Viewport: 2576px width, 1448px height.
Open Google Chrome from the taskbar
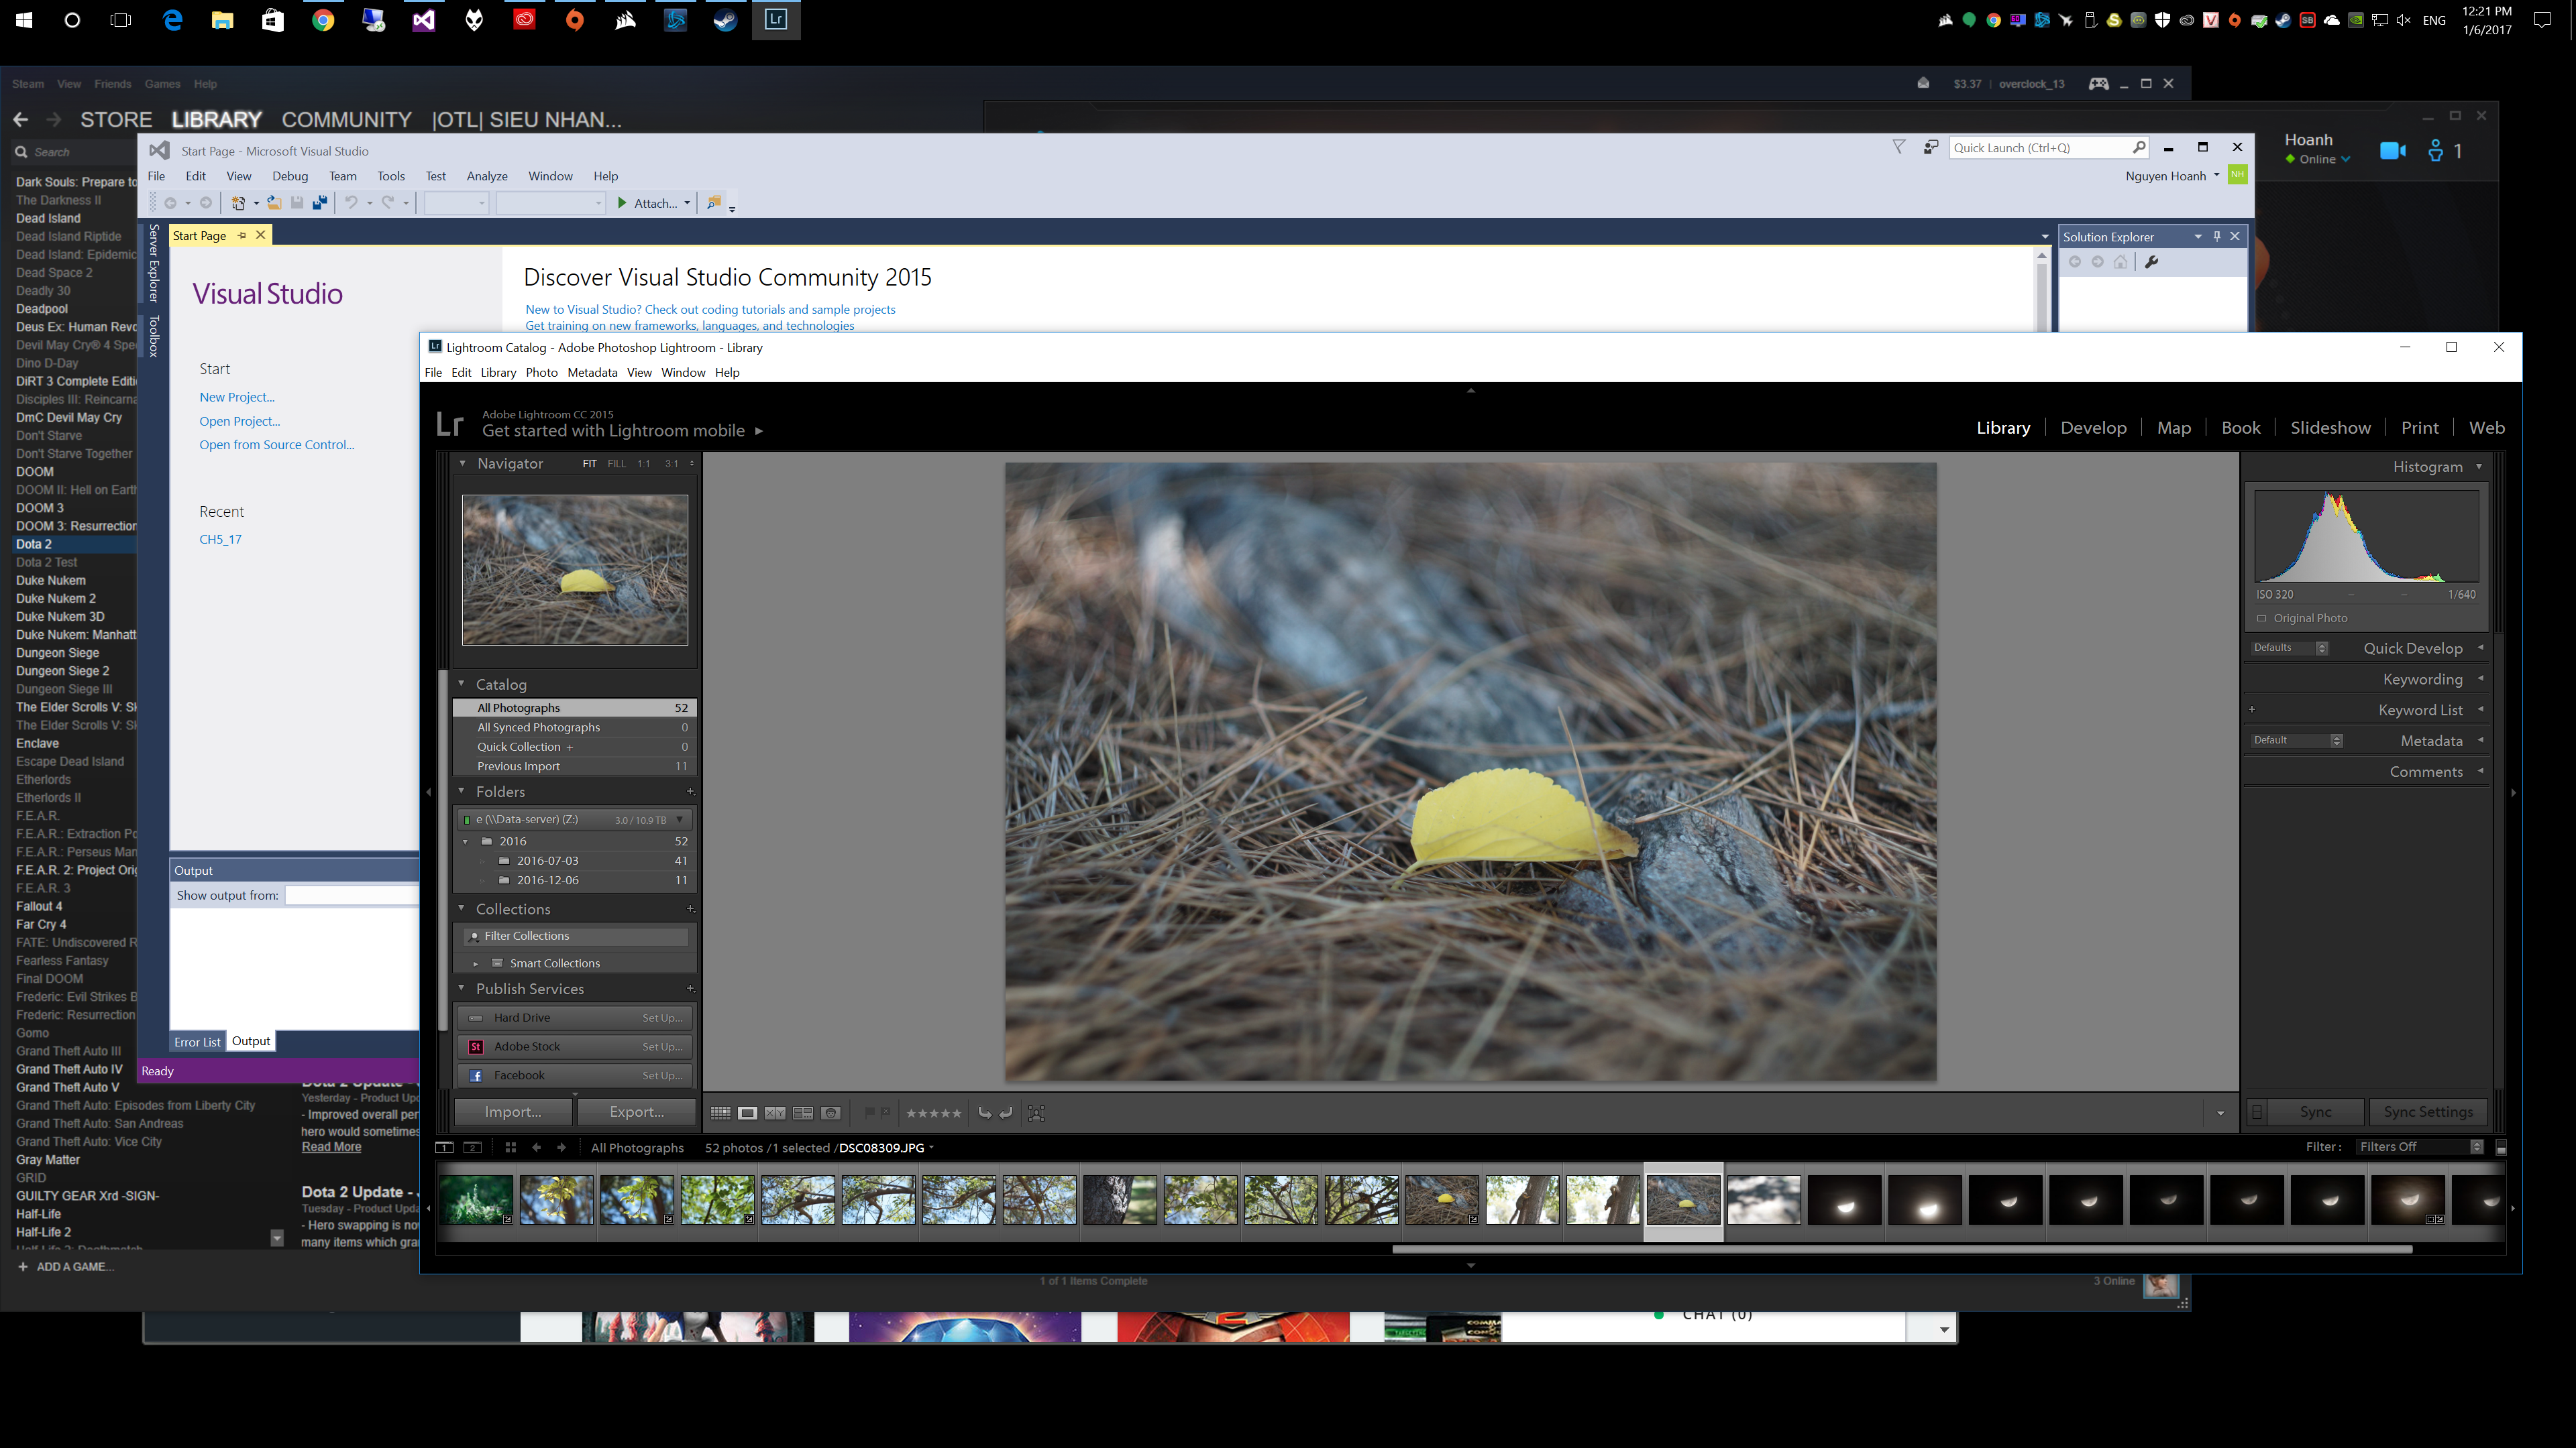click(323, 19)
